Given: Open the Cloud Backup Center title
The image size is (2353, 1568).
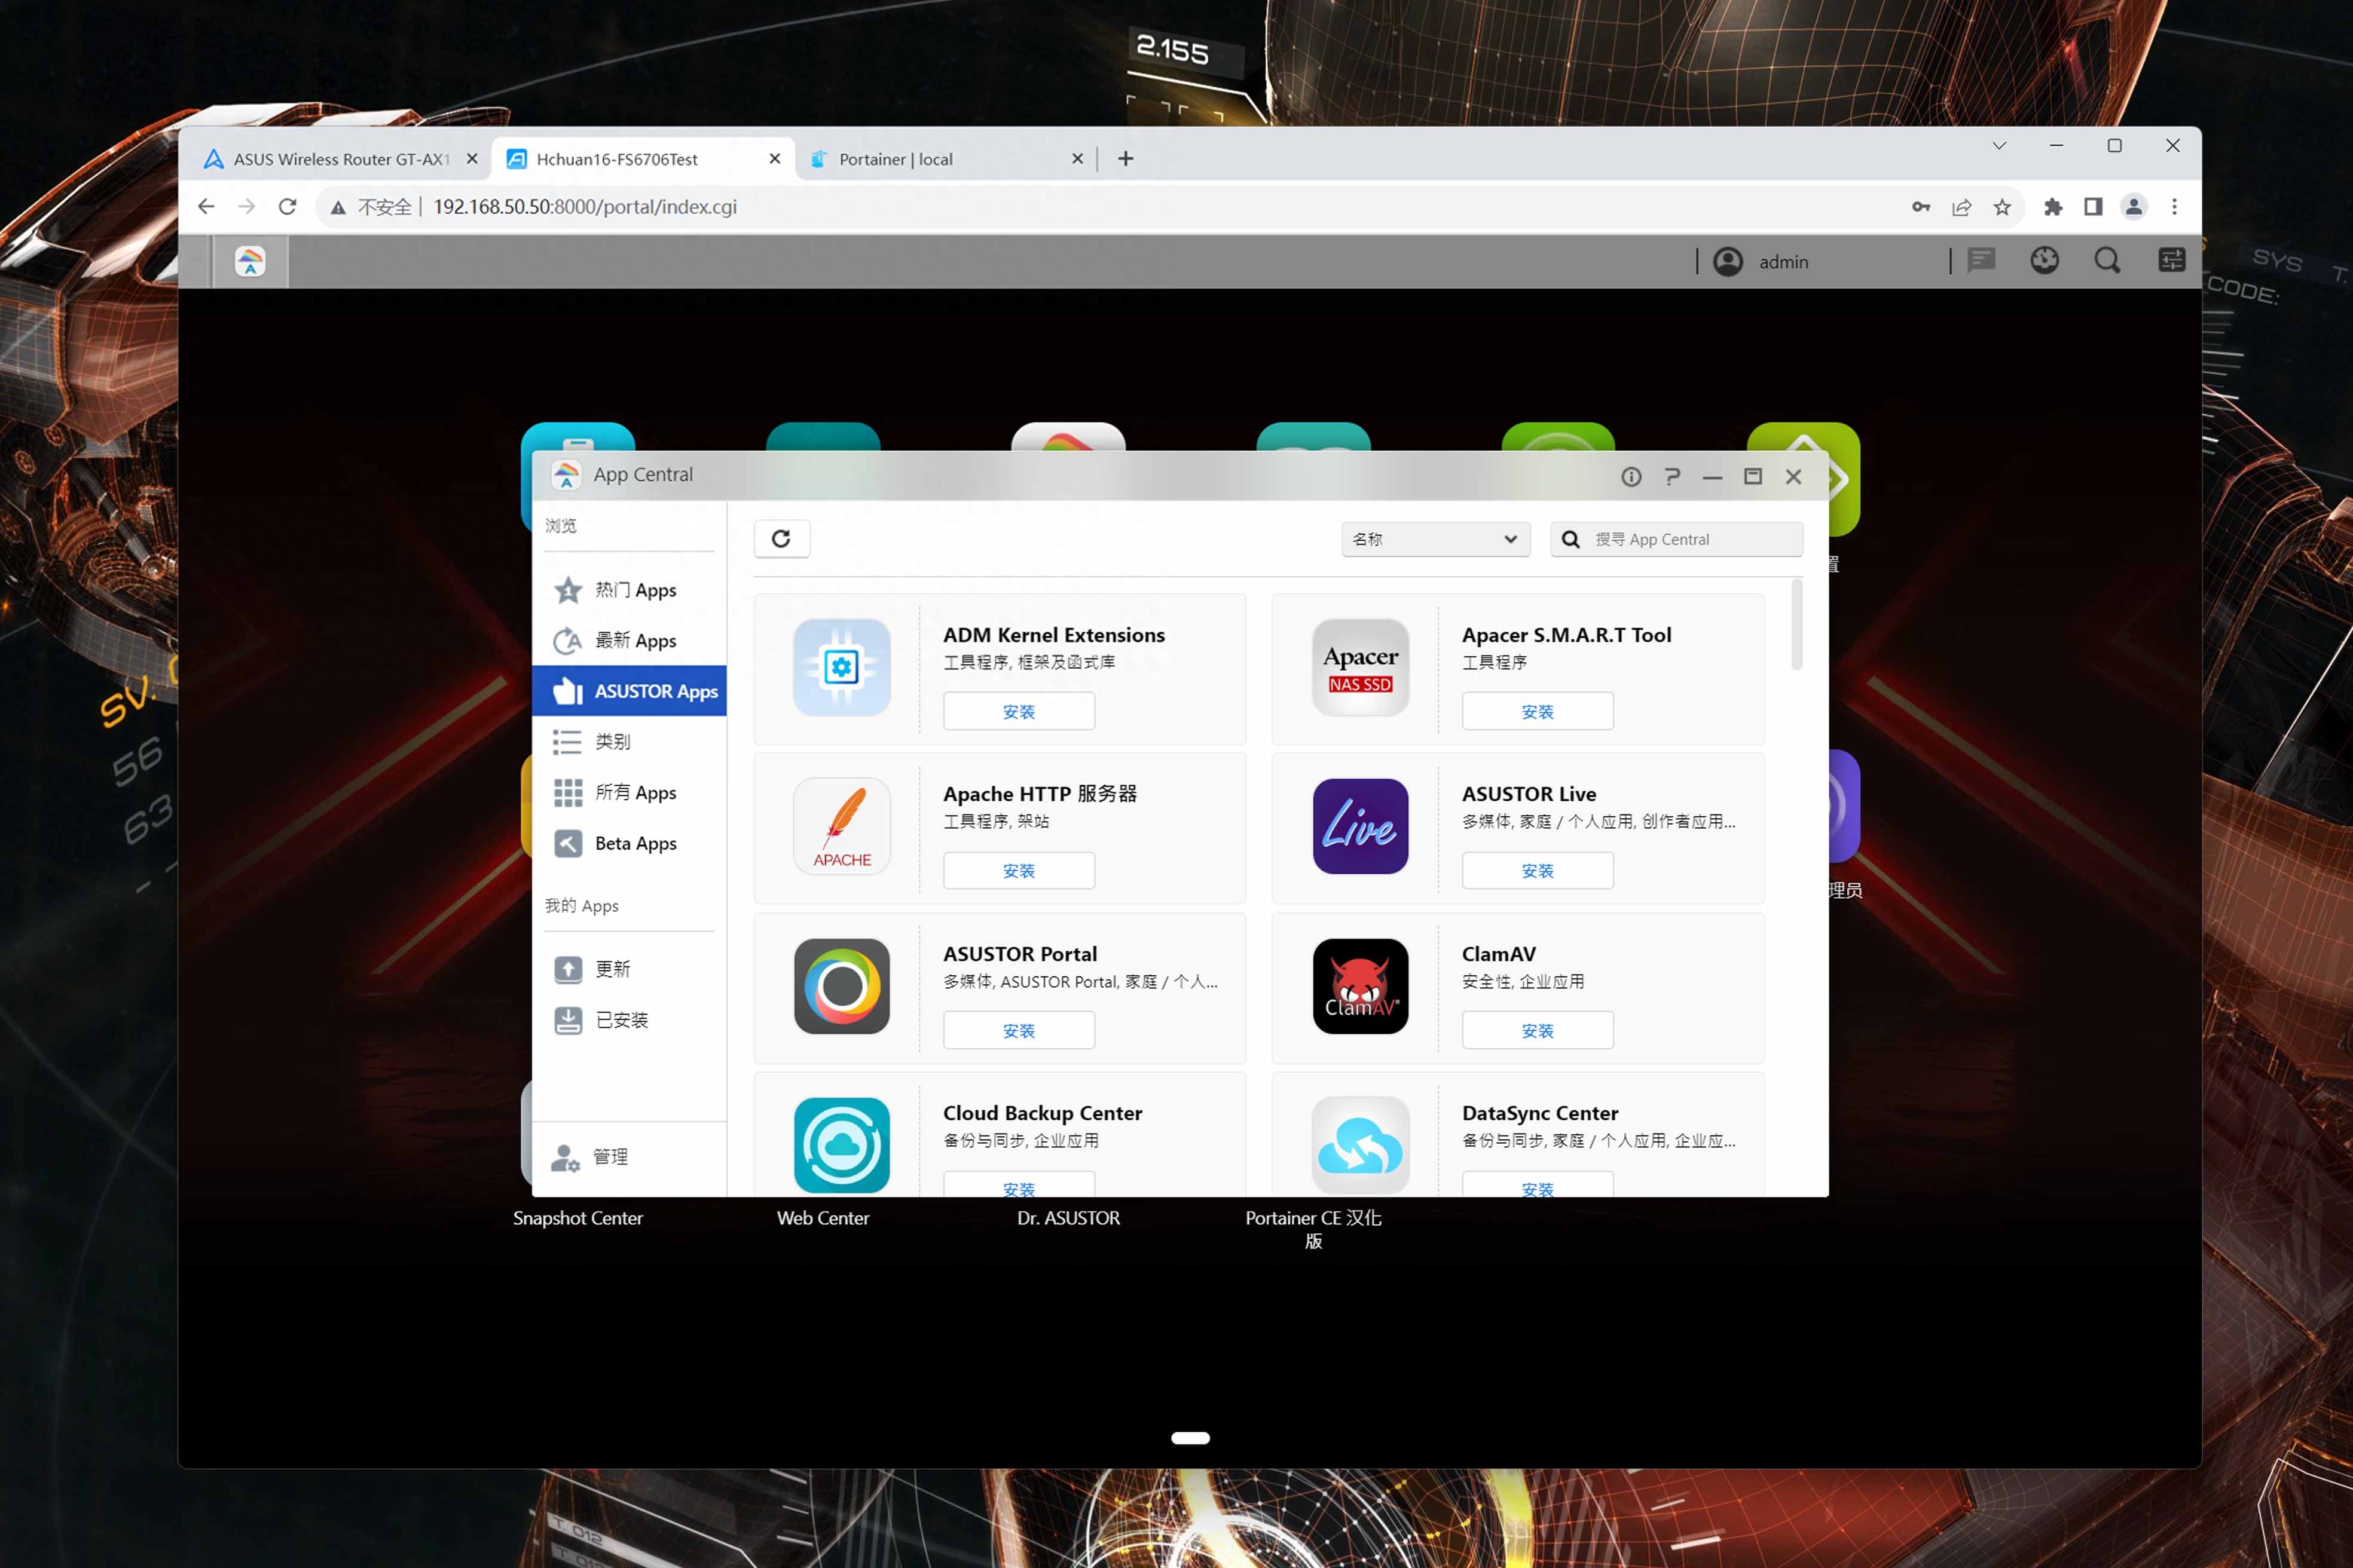Looking at the screenshot, I should 1043,1113.
